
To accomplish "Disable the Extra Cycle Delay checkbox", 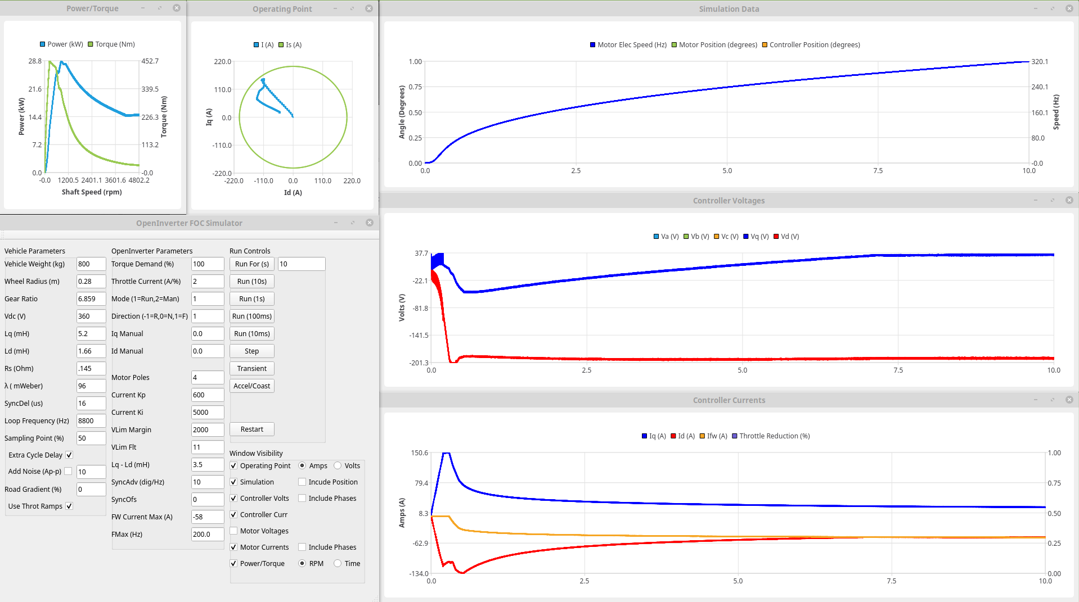I will (69, 455).
